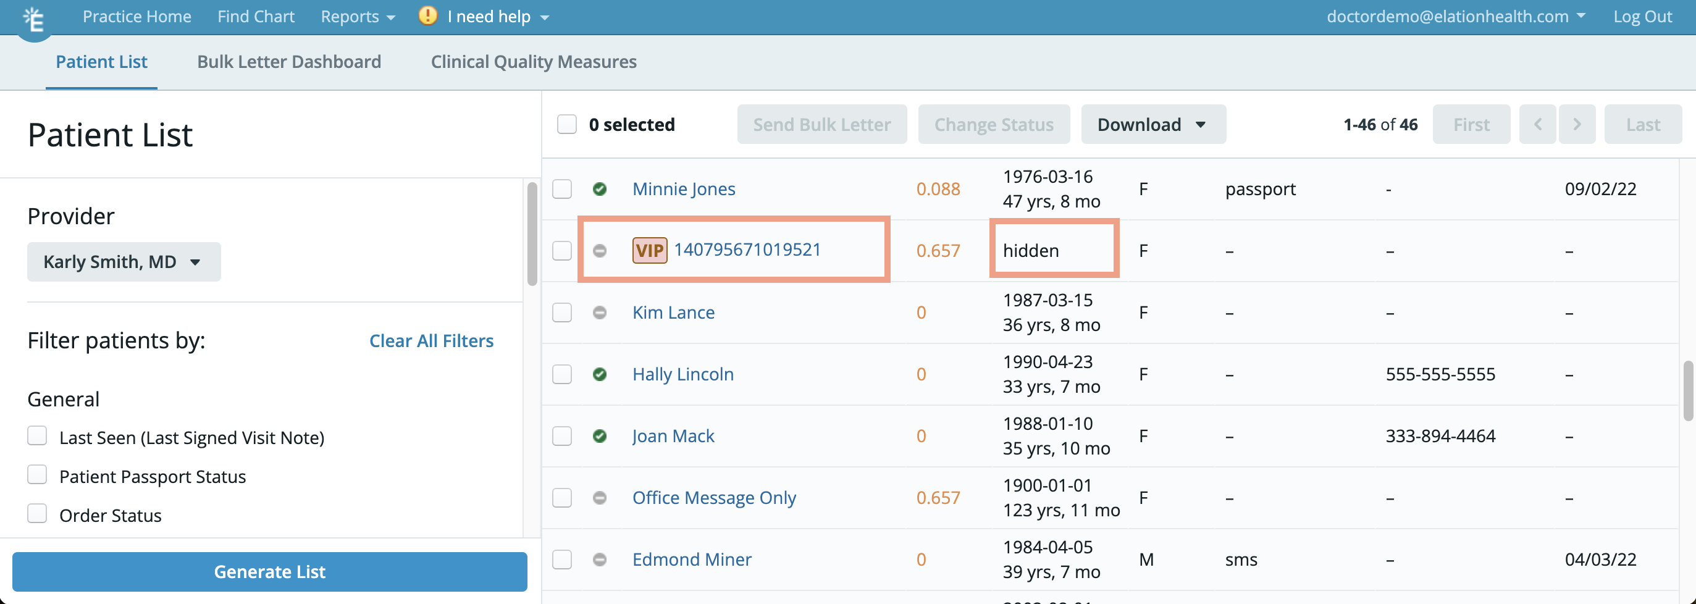Click the VIP badge on the hidden patient
The width and height of the screenshot is (1696, 604).
click(x=649, y=250)
